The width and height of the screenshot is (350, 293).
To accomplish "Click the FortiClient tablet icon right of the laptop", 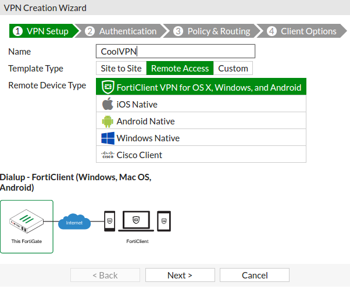I will [x=164, y=221].
